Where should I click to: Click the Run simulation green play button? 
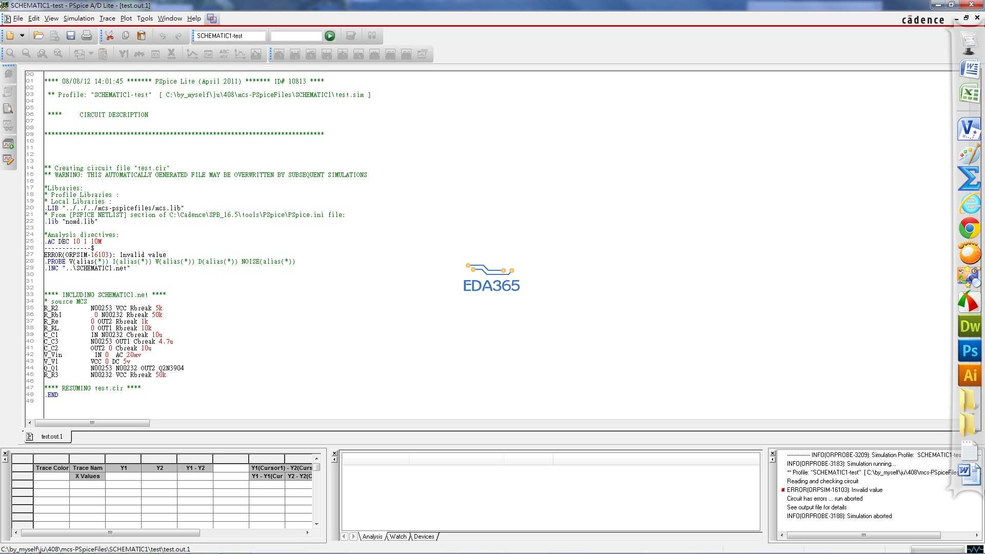click(x=330, y=36)
